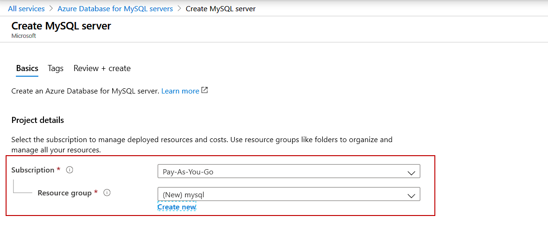
Task: Go to the Review + create tab
Action: [102, 68]
